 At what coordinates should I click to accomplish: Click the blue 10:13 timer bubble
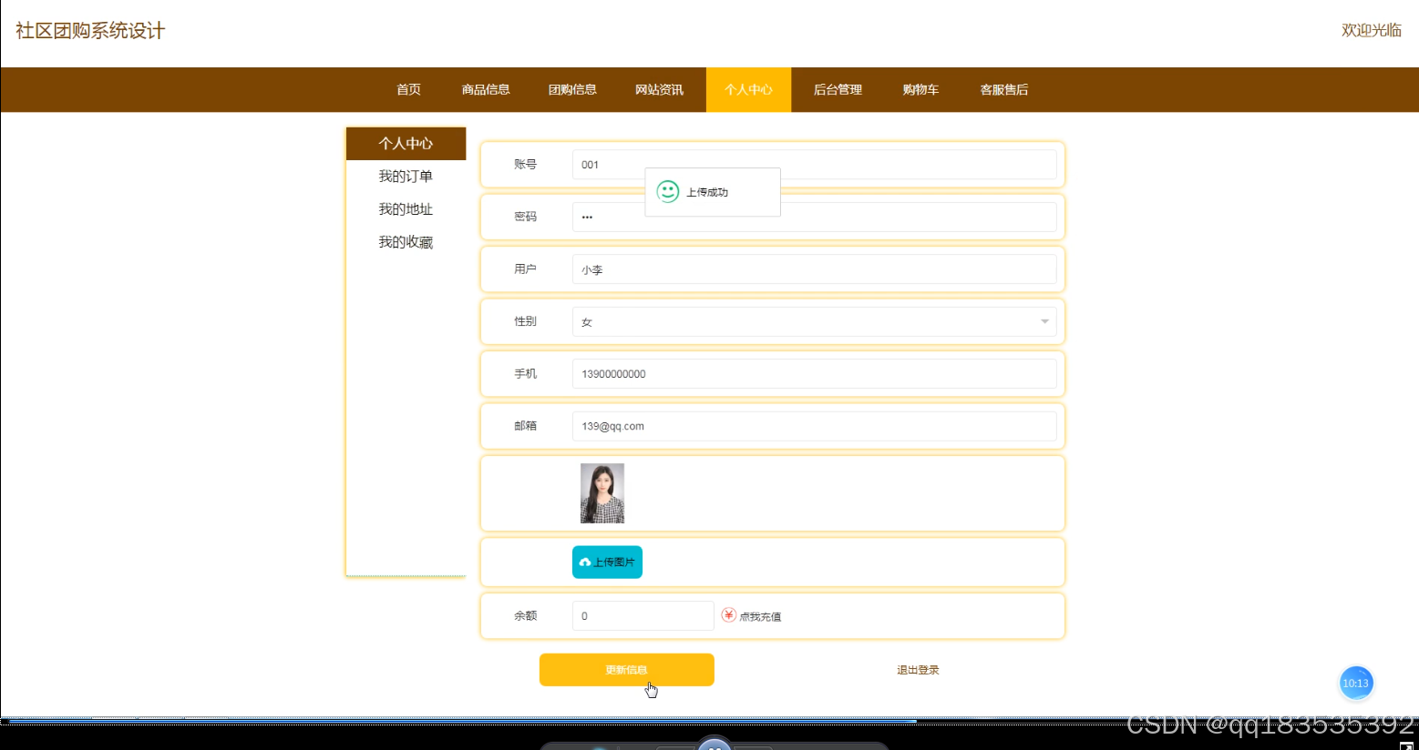1356,684
